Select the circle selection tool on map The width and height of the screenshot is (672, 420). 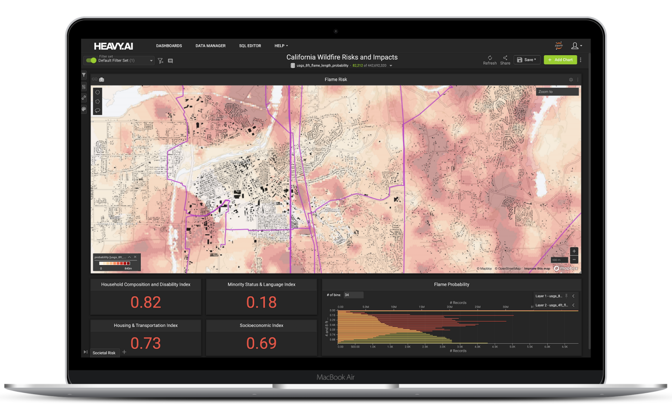(97, 92)
